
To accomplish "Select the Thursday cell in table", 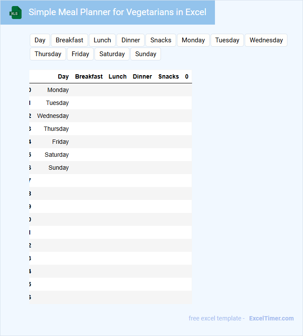I will (x=56, y=129).
